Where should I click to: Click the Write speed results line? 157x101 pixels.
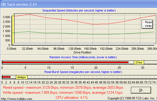63,92
